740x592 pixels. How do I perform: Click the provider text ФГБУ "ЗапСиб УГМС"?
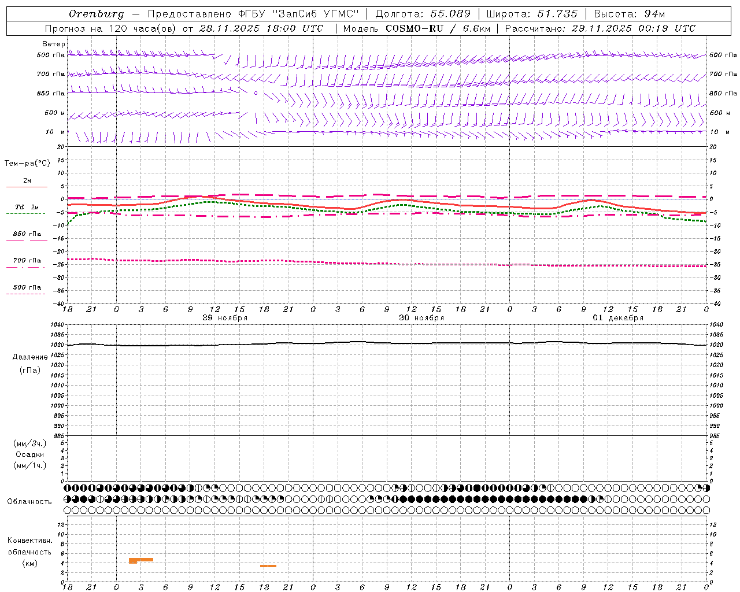click(x=299, y=13)
